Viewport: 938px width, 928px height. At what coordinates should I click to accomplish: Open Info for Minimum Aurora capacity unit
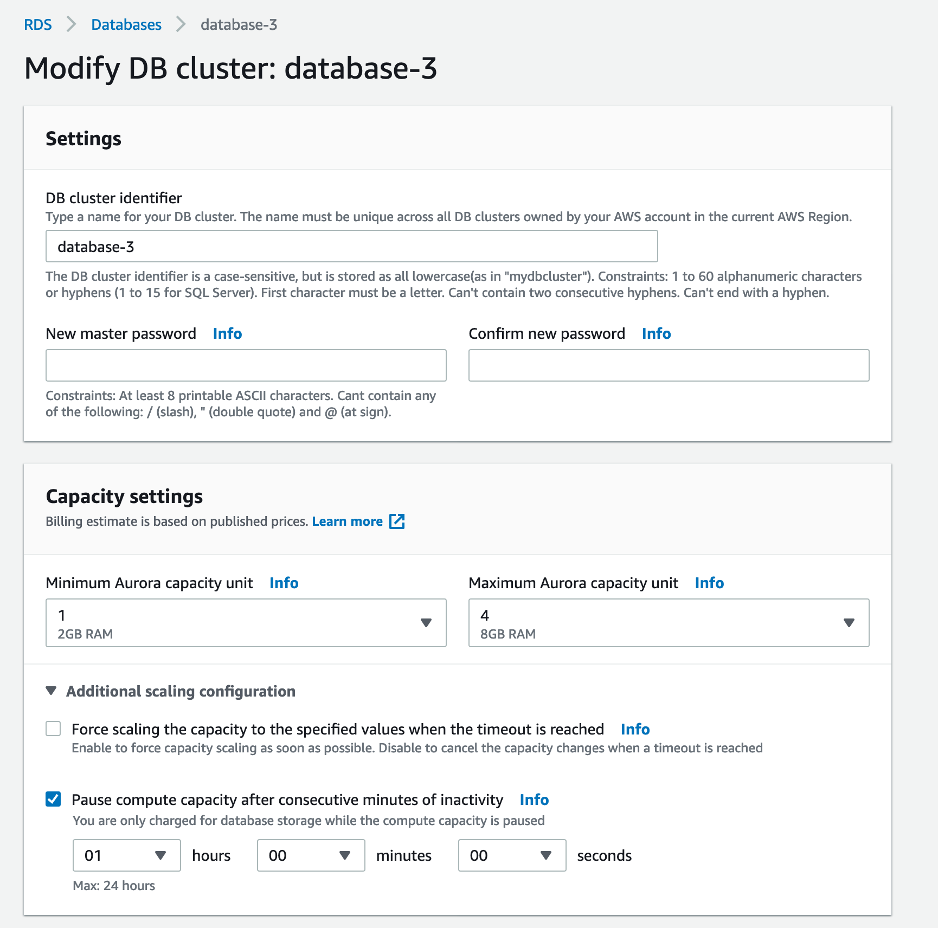[284, 583]
